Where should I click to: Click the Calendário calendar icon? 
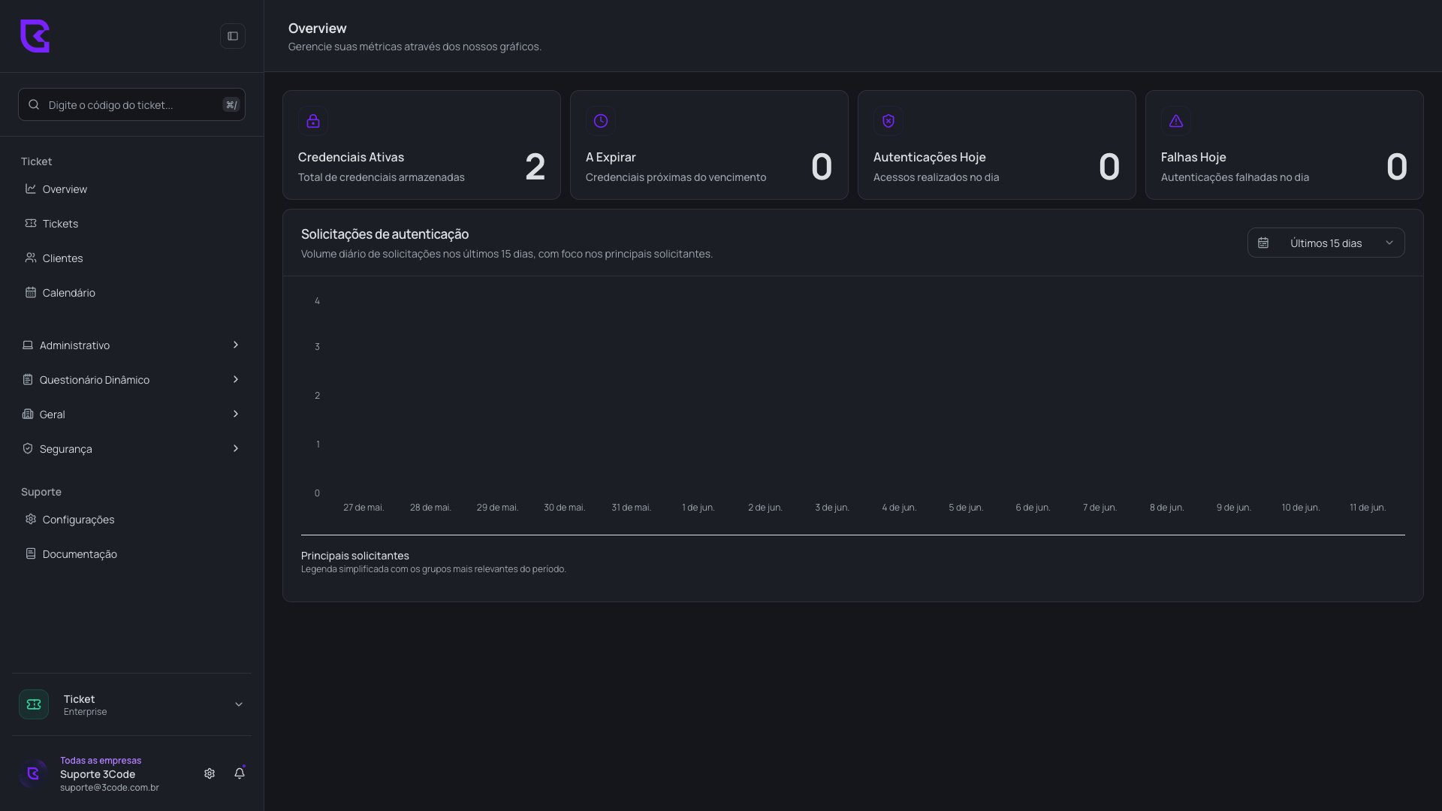(x=31, y=292)
